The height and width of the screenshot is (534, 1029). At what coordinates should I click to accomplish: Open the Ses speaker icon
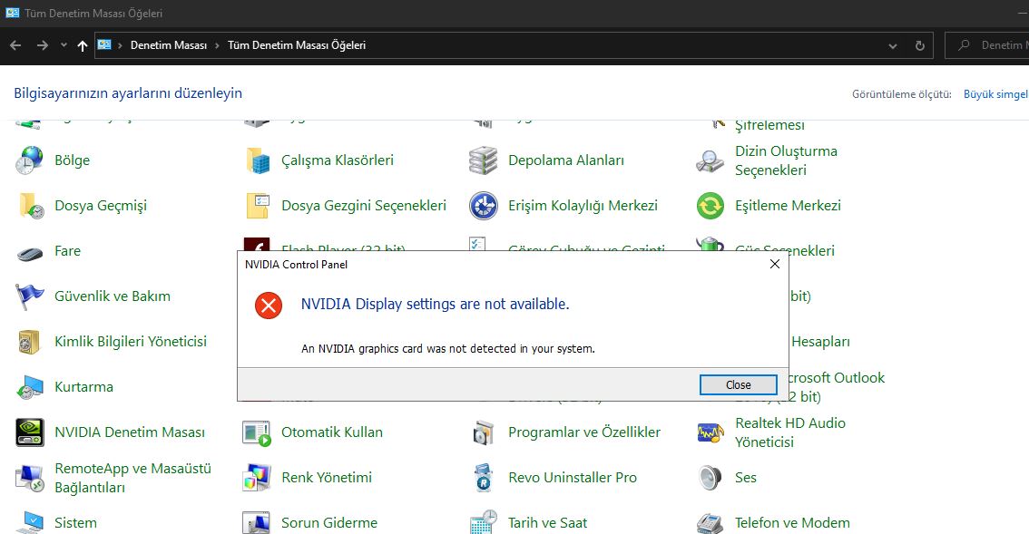(x=710, y=478)
